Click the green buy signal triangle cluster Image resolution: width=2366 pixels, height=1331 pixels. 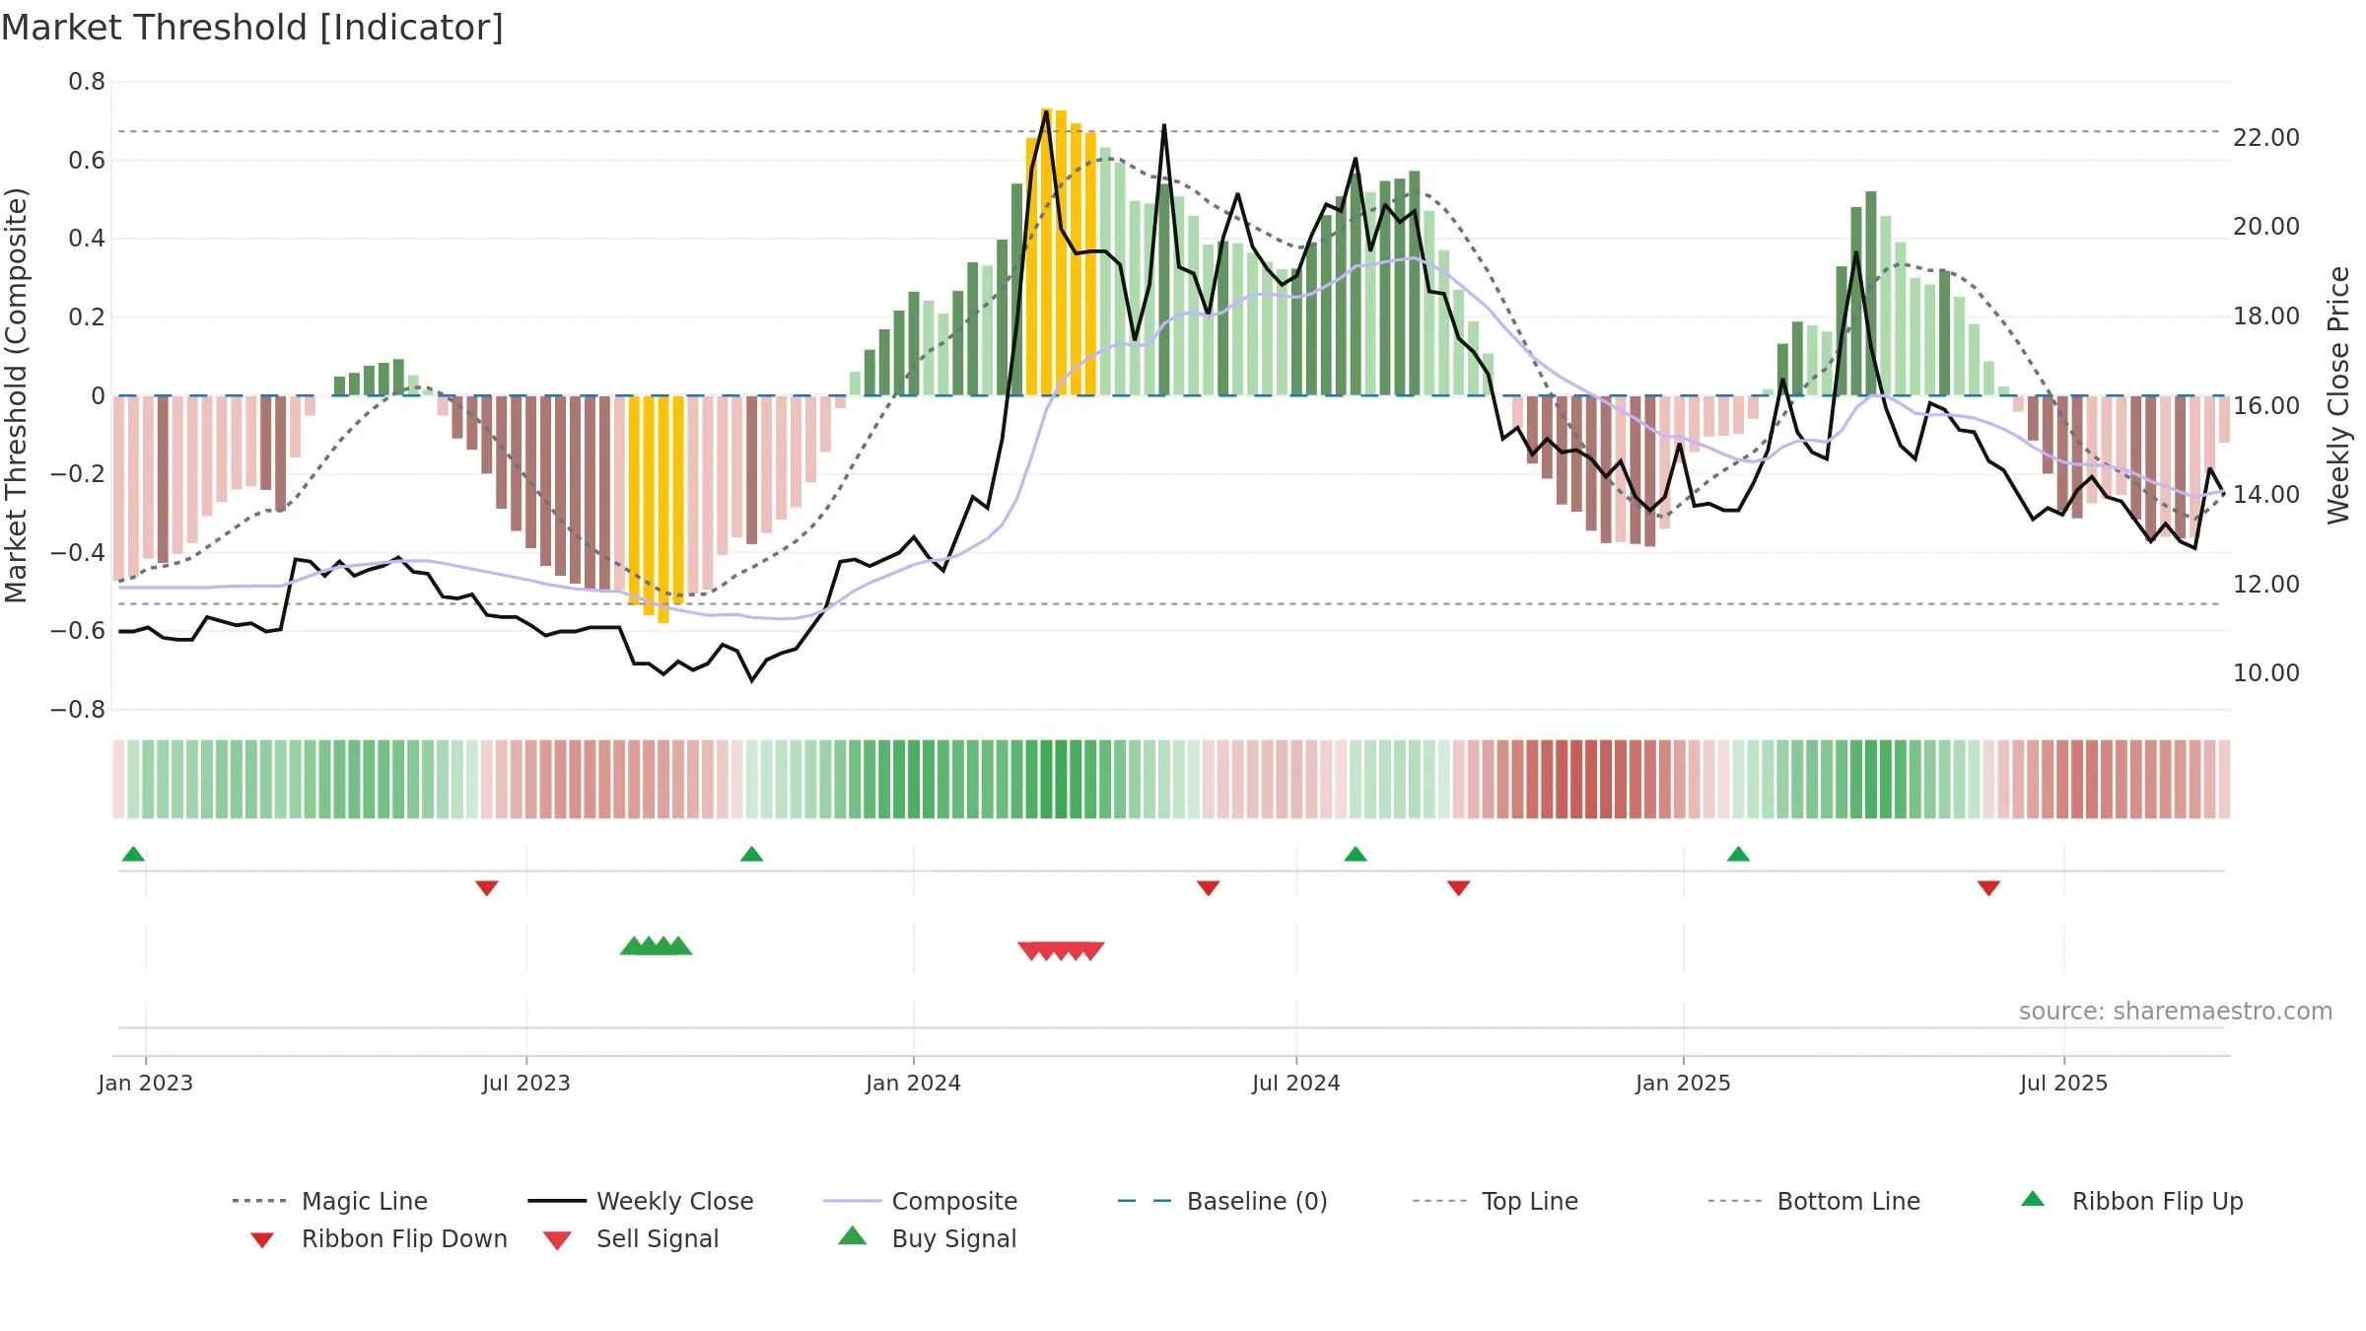[x=657, y=946]
